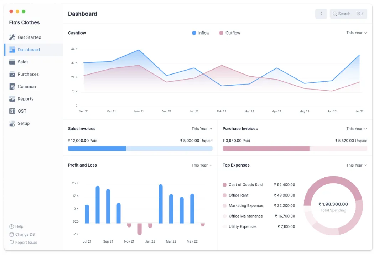Open Profit and Loss This Year dropdown

click(x=202, y=165)
